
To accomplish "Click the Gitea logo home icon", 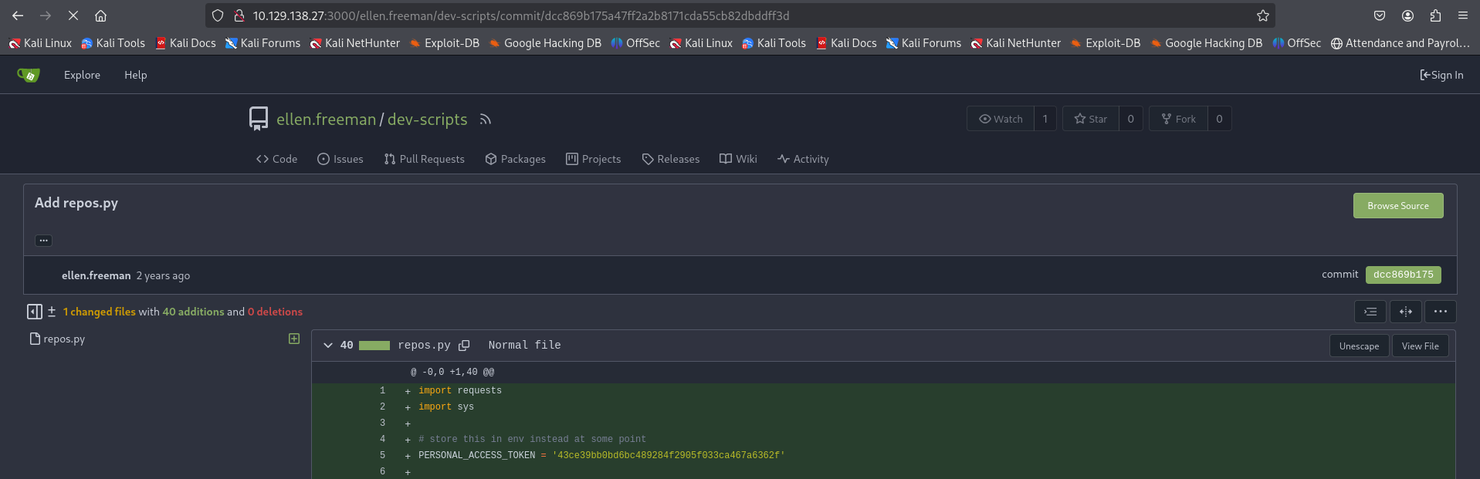I will click(29, 75).
